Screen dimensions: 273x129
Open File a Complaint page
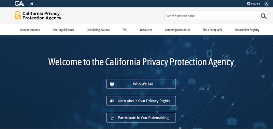(x=212, y=30)
